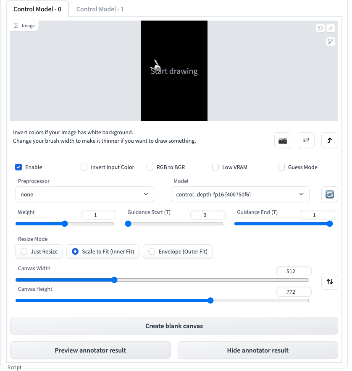
Task: Switch to Control Model - 1 tab
Action: click(x=100, y=9)
